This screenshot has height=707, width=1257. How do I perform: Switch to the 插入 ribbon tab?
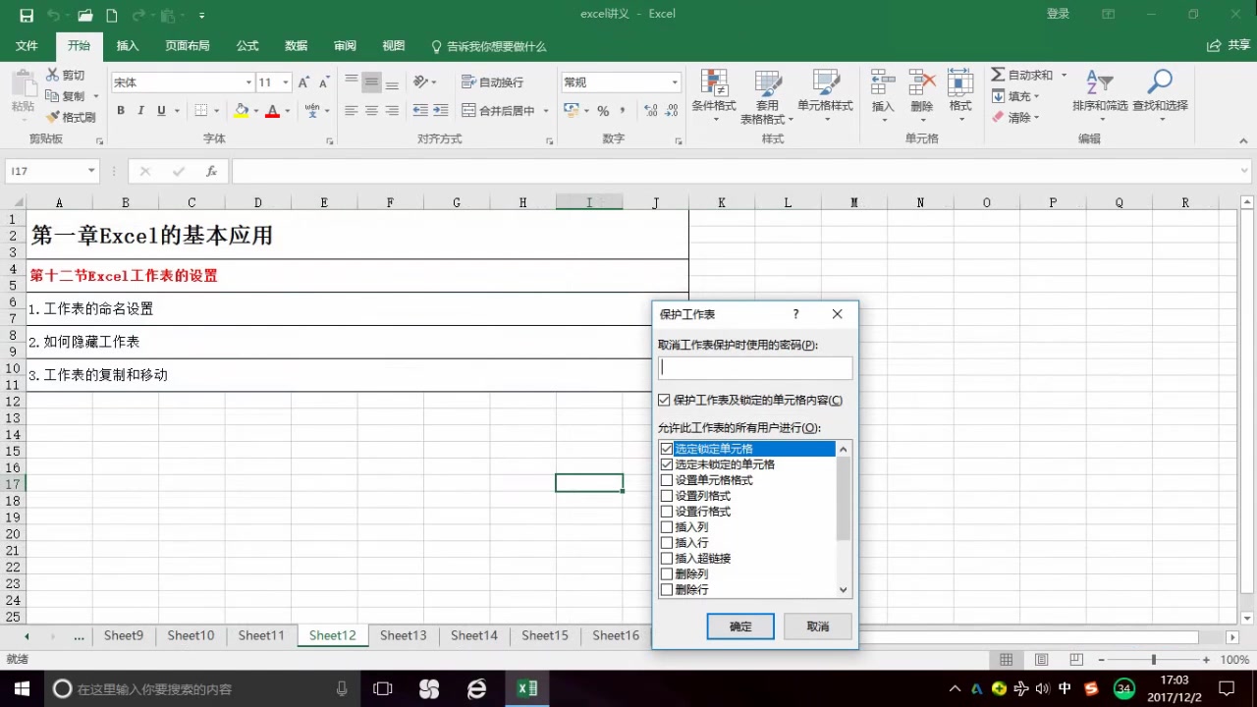(x=127, y=45)
